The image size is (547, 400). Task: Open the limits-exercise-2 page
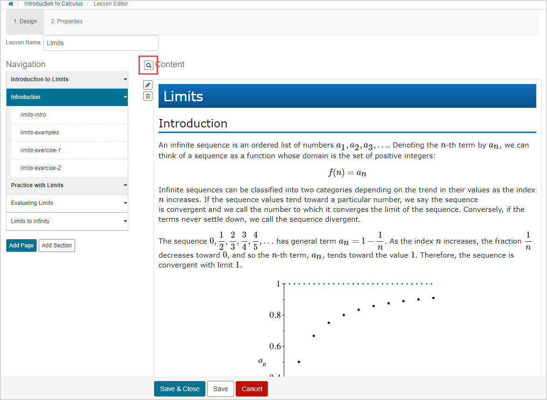click(41, 168)
